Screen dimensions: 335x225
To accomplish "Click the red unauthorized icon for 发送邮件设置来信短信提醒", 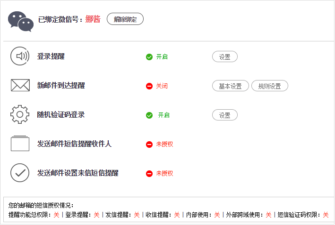I will click(x=149, y=174).
